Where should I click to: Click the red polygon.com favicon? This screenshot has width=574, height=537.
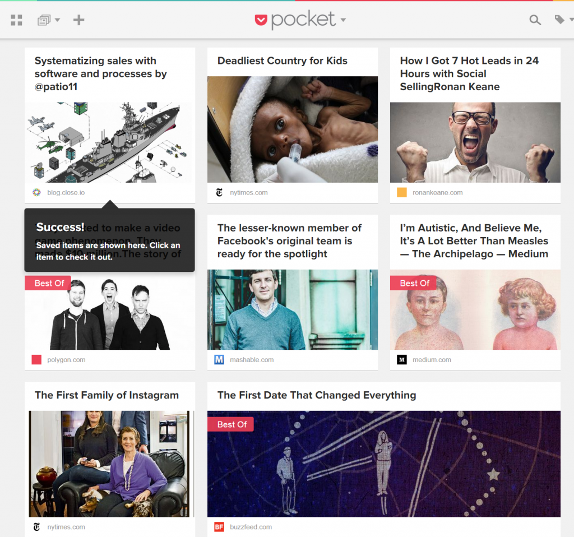click(36, 360)
